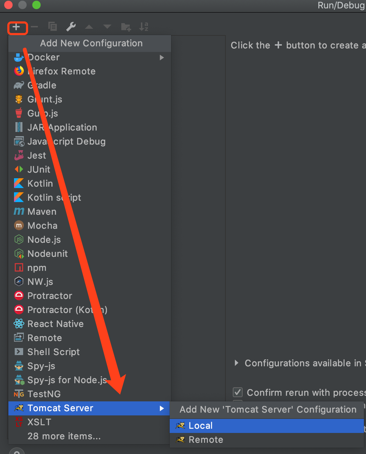The height and width of the screenshot is (454, 366).
Task: Choose Node.js from the list
Action: (x=90, y=240)
